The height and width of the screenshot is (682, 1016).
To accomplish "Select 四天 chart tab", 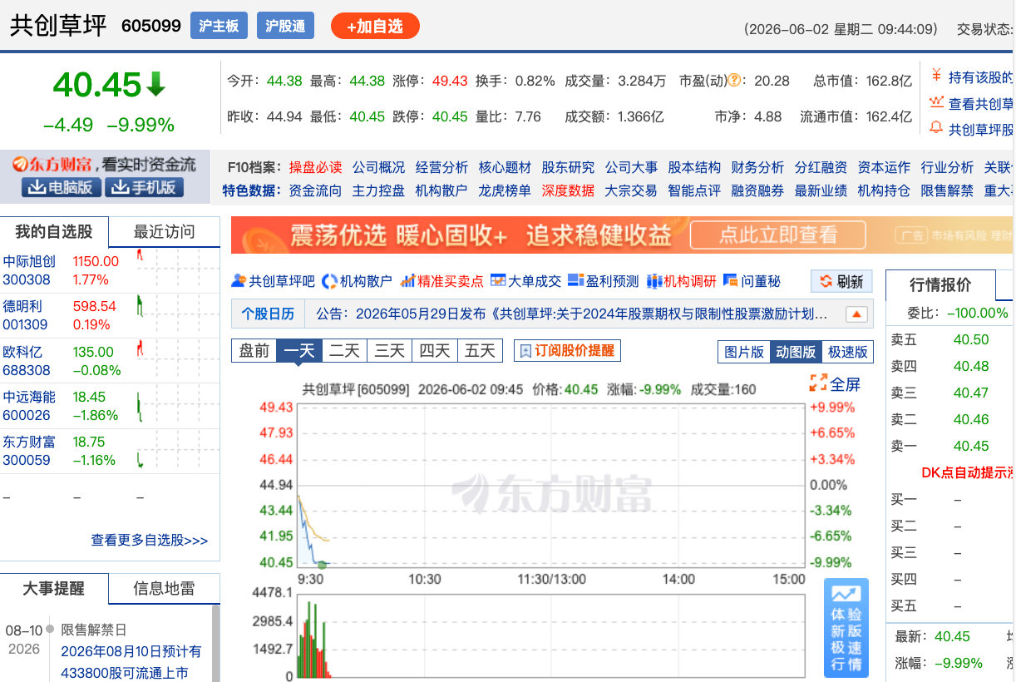I will tap(434, 350).
